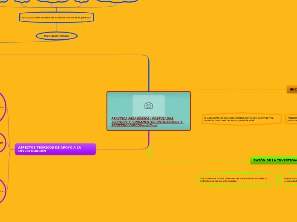The image size is (297, 222).
Task: Click the large blue cloud node at top center
Action: [53, 1]
